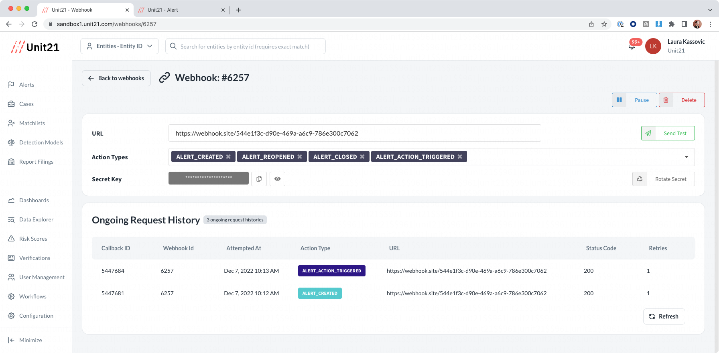Click Status Code column header

[x=601, y=248]
